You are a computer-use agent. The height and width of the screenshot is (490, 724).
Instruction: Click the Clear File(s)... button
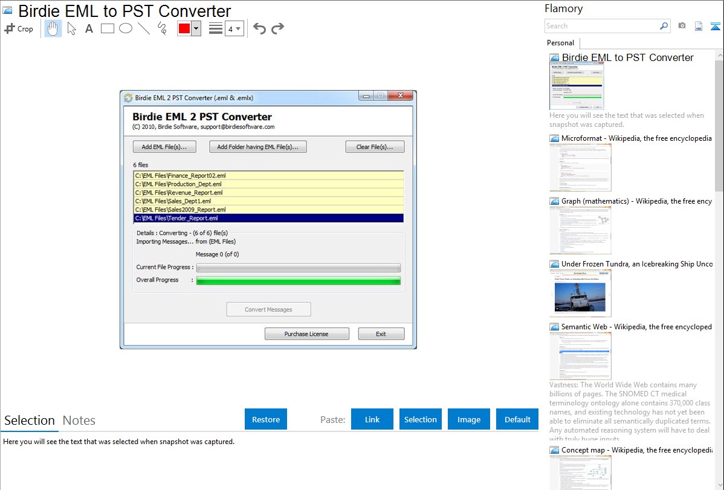375,147
